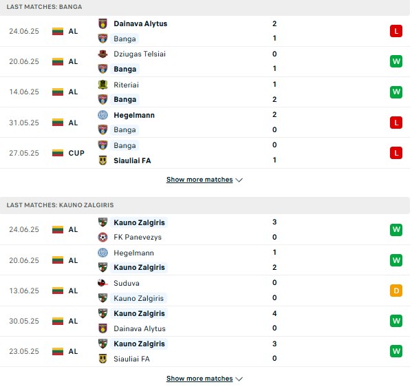
Task: Open the Banga team link on 20.06.25
Action: pos(124,69)
